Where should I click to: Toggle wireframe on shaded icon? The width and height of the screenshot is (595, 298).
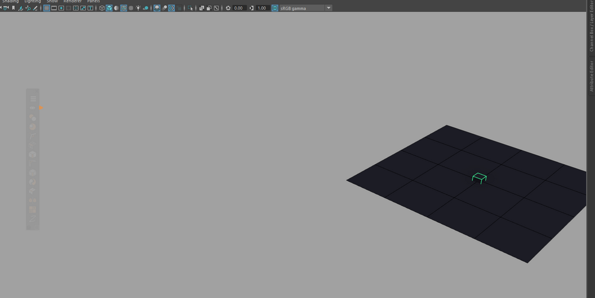point(124,8)
